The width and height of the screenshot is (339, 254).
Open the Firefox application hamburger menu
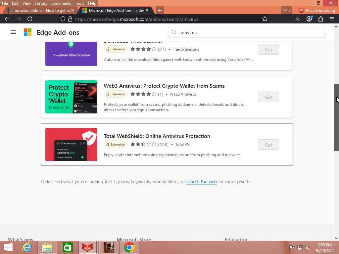click(332, 19)
